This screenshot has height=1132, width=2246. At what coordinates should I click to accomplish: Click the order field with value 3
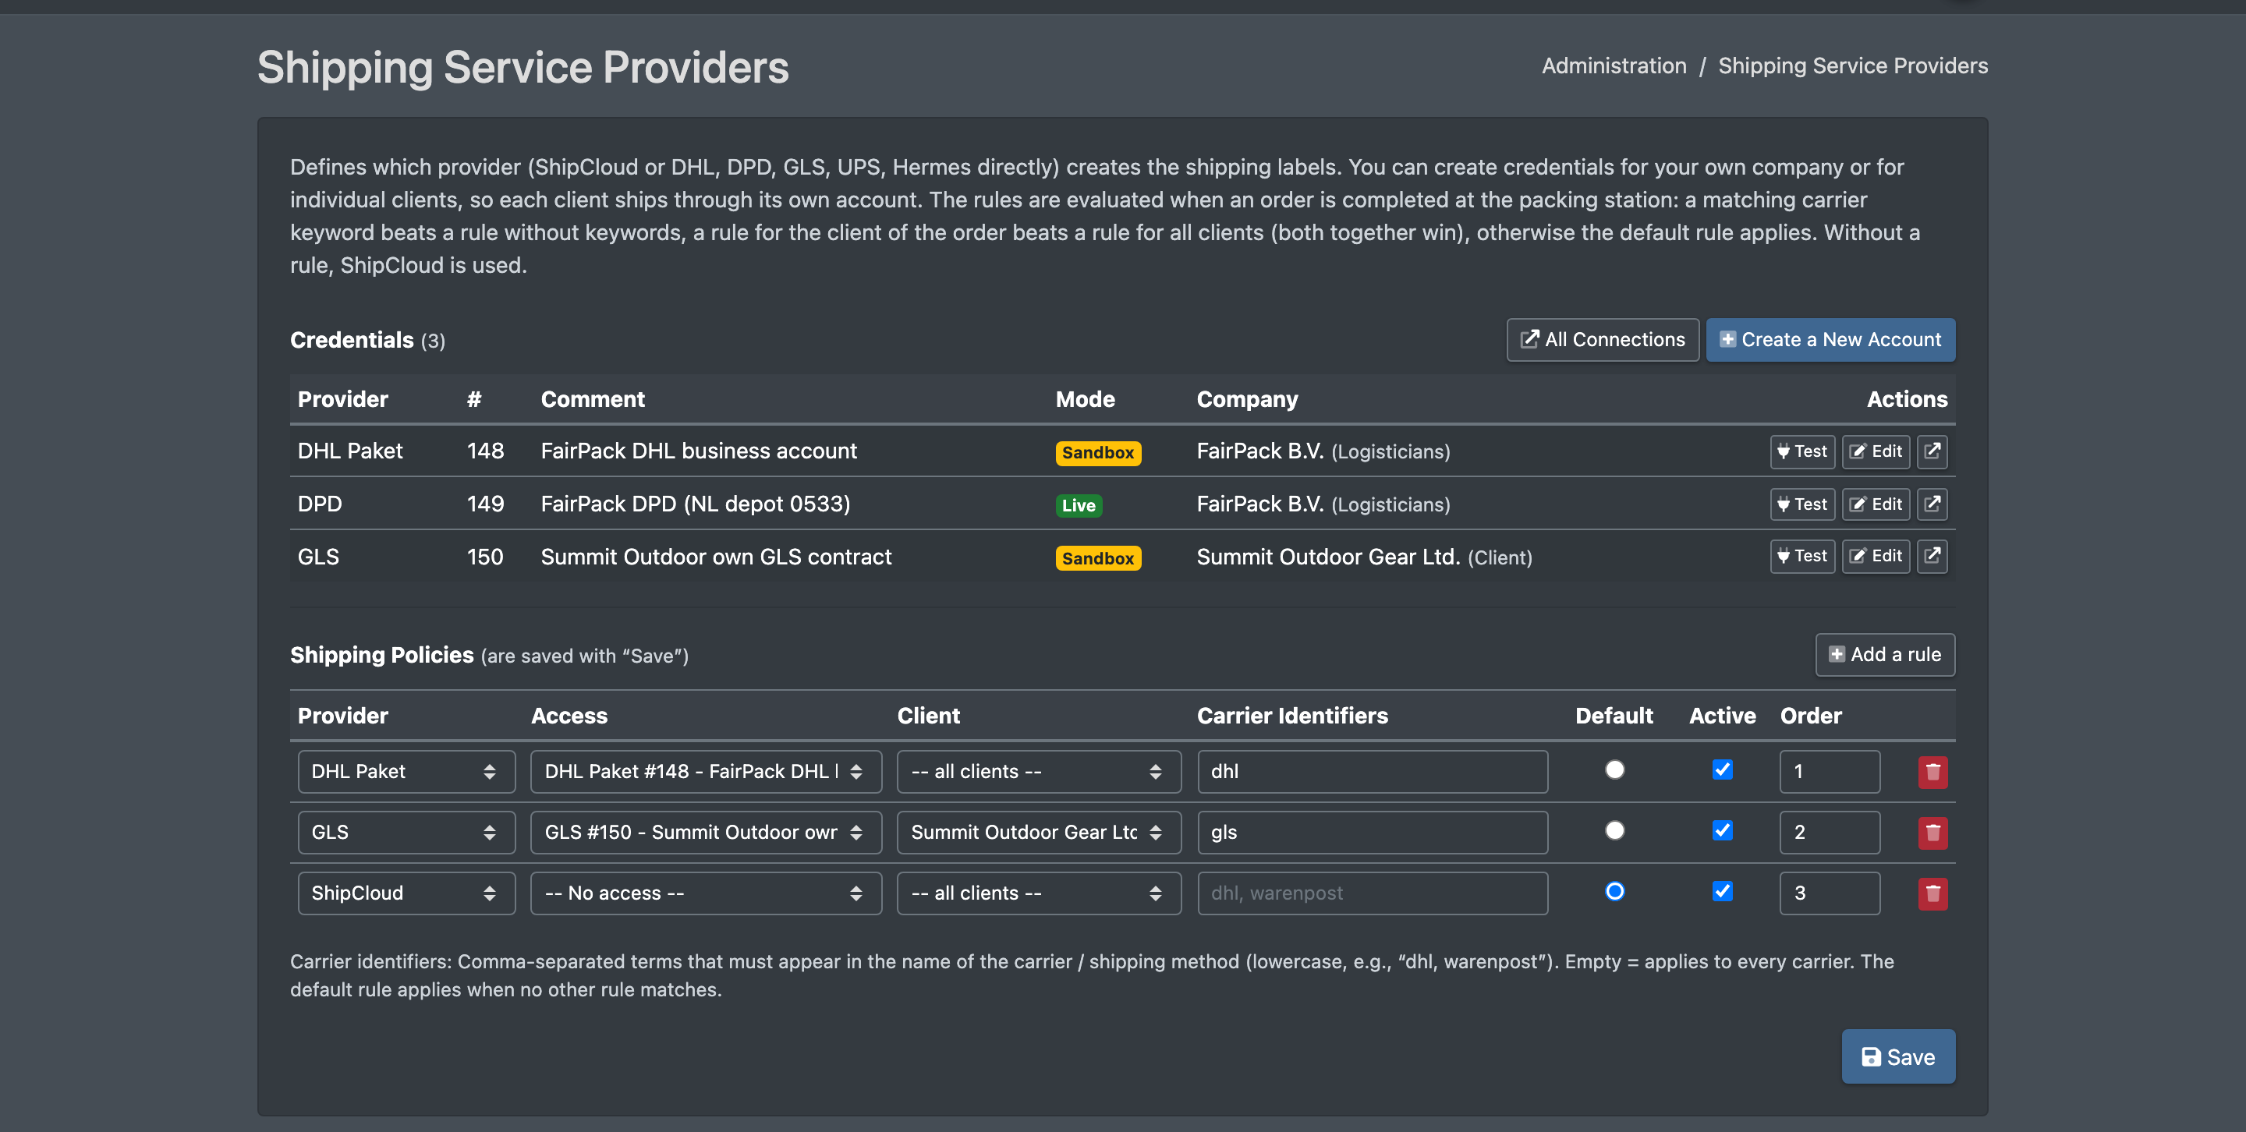tap(1830, 893)
